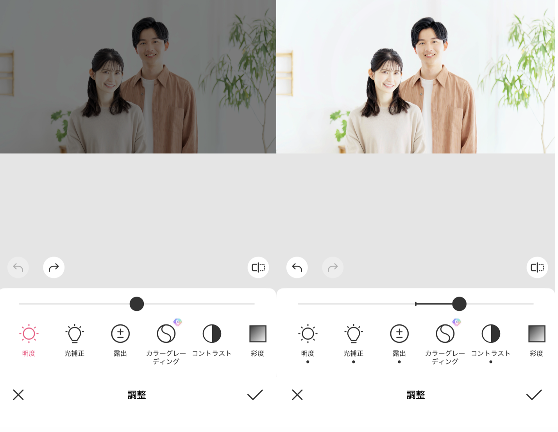The height and width of the screenshot is (432, 558).
Task: Tap the comparison split-view icon on the right panel
Action: pyautogui.click(x=537, y=267)
